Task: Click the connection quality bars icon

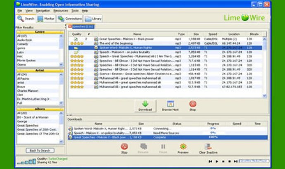Action: coord(26,162)
